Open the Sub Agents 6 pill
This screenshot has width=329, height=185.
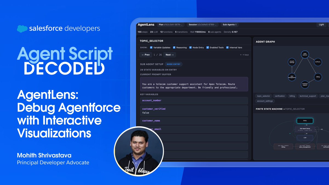click(x=229, y=25)
